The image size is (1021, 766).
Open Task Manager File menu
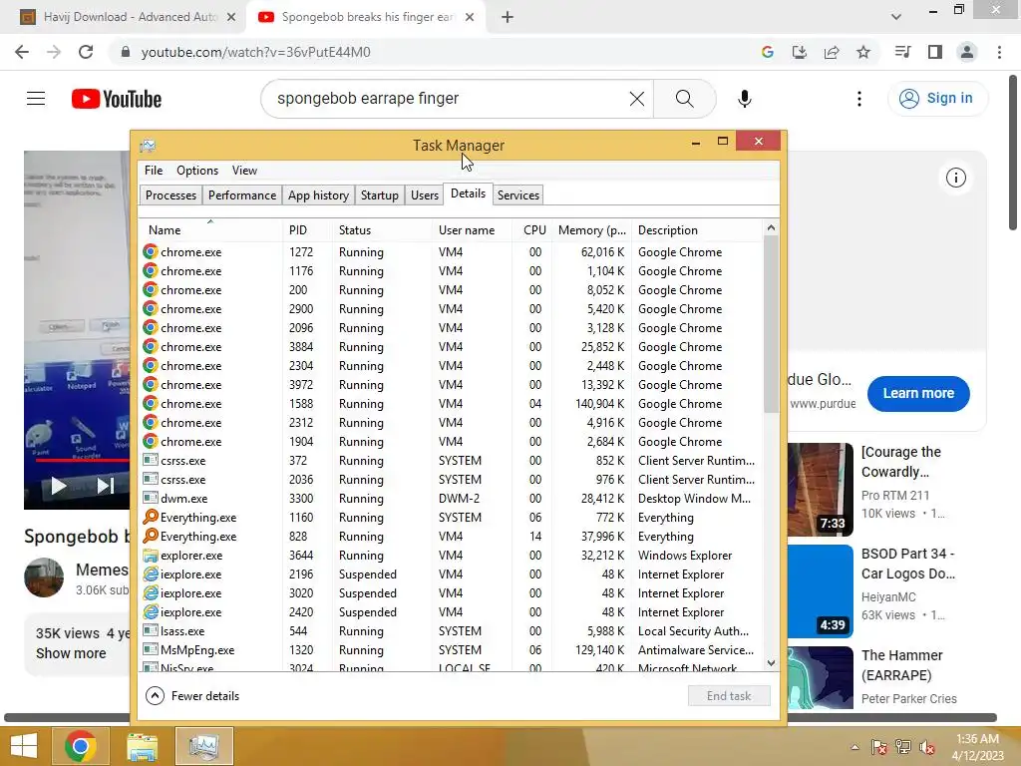click(x=154, y=170)
